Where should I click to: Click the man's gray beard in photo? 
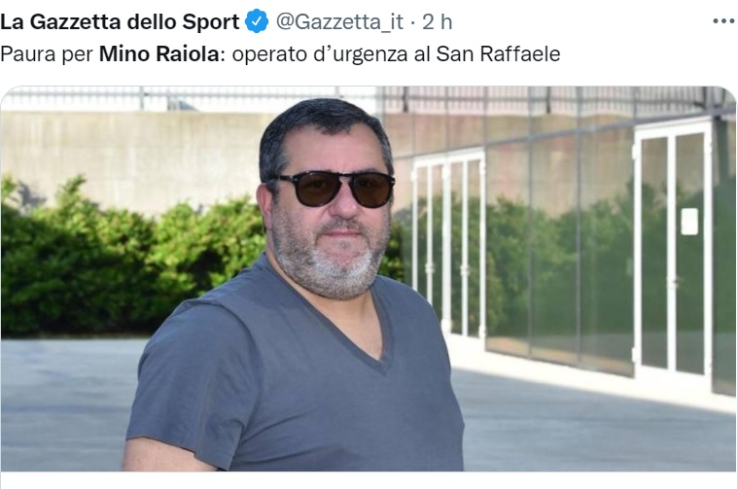330,262
